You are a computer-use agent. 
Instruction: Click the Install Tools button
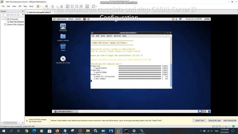(x=199, y=121)
